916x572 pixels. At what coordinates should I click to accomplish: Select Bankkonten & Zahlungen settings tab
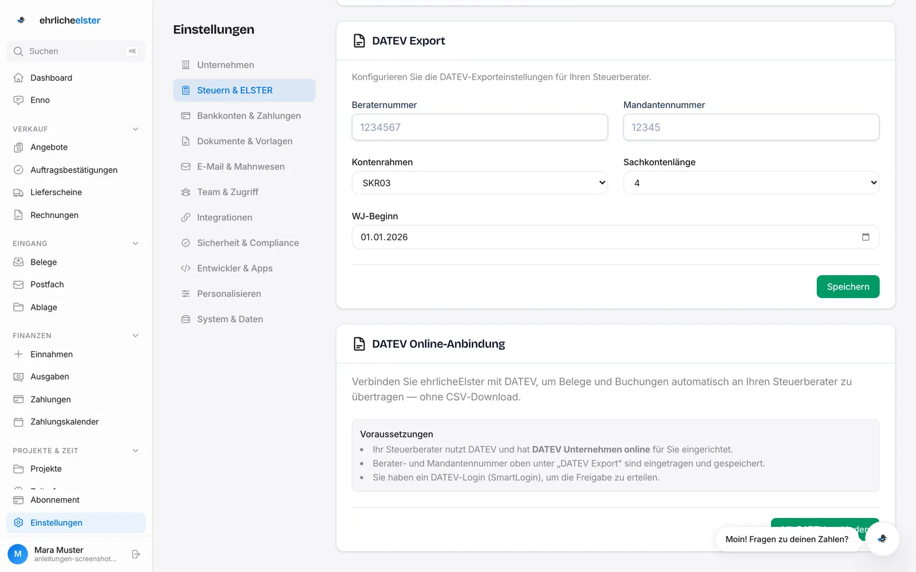[x=244, y=116]
